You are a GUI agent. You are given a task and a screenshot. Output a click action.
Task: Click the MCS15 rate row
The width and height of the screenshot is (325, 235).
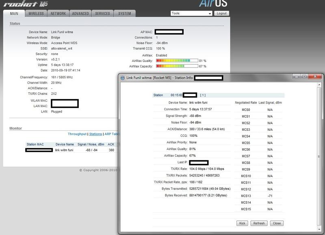tap(258, 209)
